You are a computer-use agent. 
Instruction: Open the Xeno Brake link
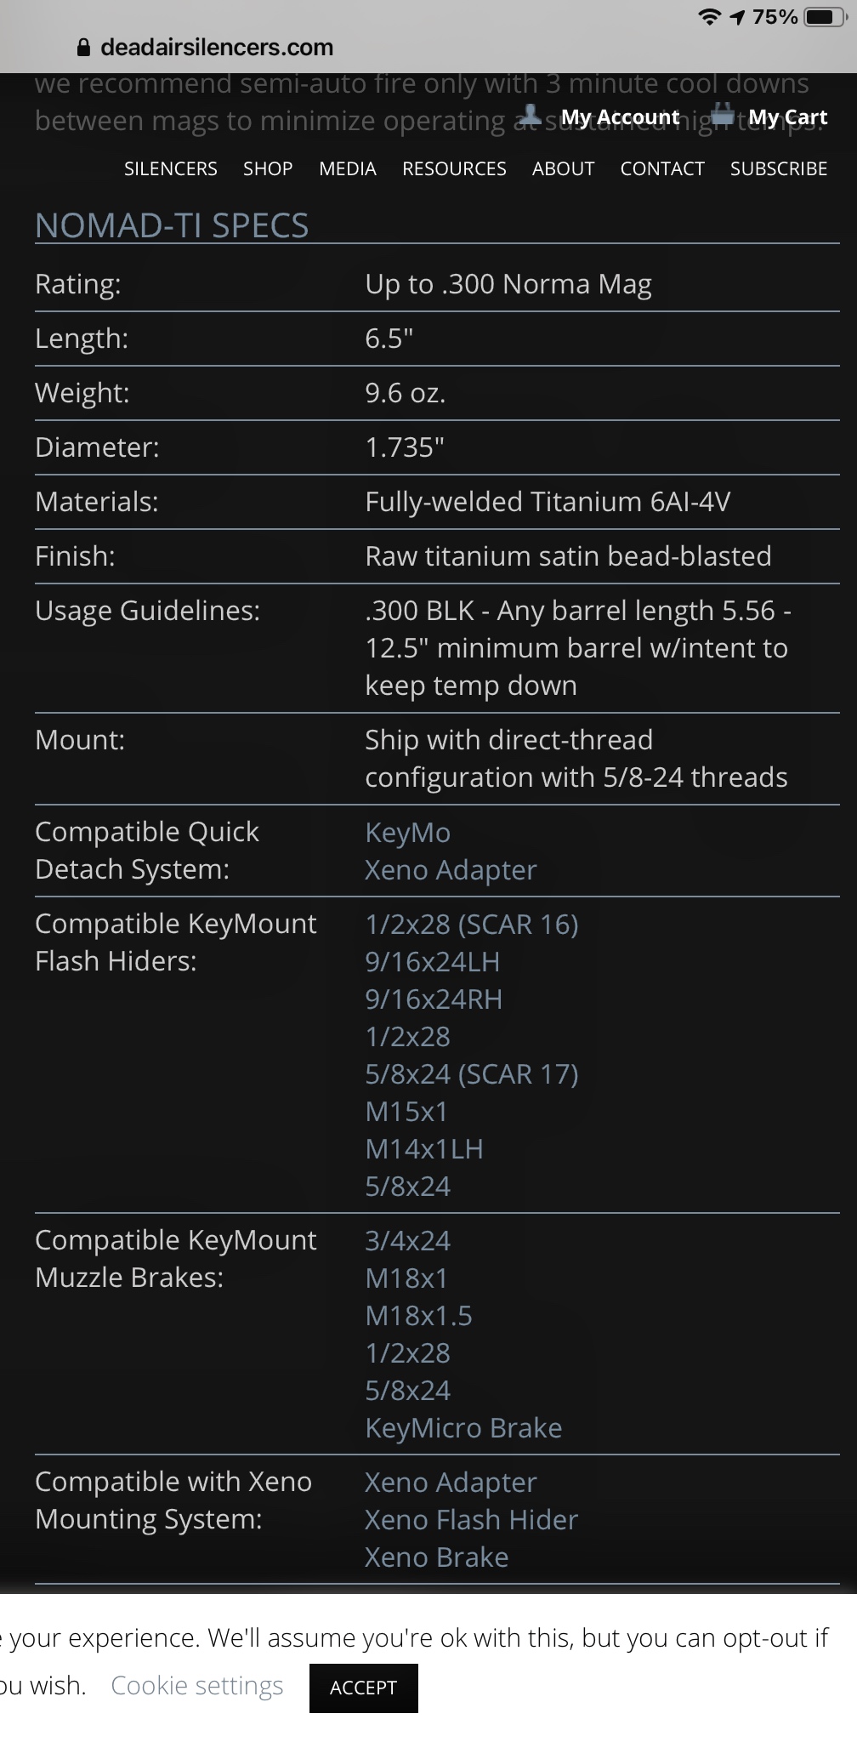pos(437,1557)
